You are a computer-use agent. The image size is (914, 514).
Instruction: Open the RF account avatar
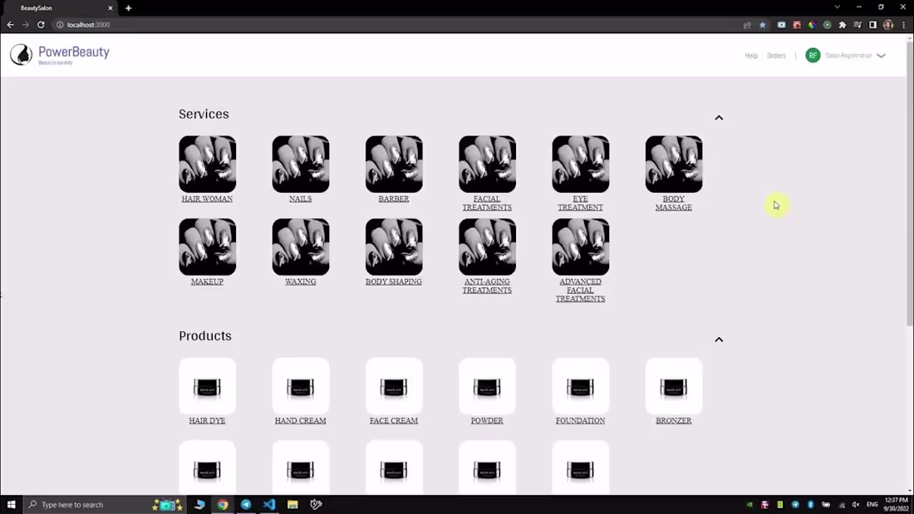tap(813, 55)
